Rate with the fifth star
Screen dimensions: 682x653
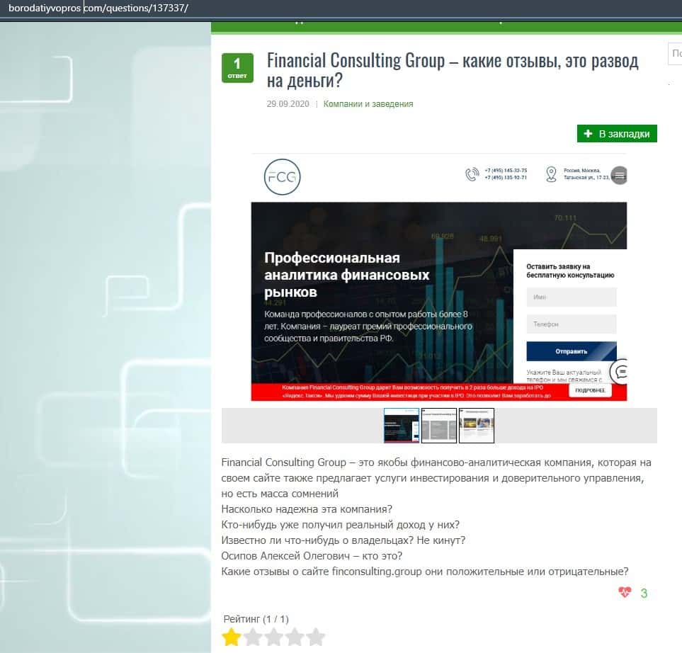coord(315,637)
